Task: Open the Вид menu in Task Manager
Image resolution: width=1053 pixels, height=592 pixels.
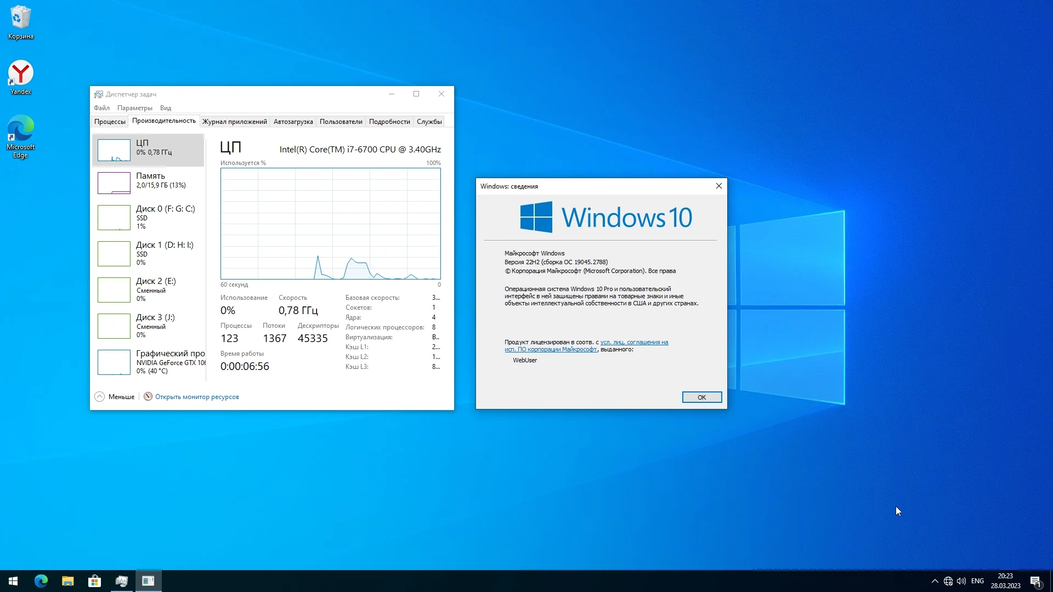Action: point(166,108)
